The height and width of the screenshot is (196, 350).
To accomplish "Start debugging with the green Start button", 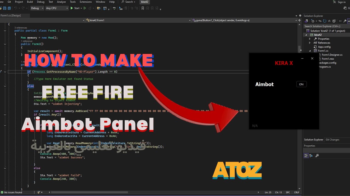I will (x=75, y=8).
